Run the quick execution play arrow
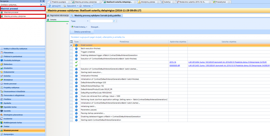 tap(41, 4)
